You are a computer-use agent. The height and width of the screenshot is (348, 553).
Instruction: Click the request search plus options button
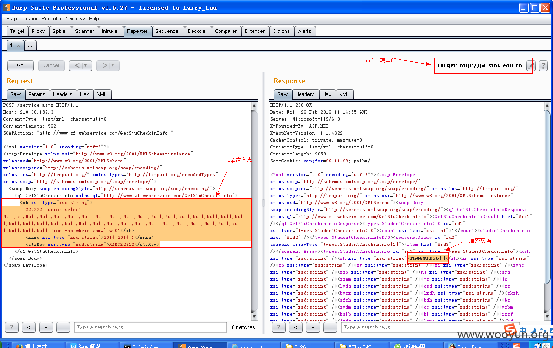(46, 327)
